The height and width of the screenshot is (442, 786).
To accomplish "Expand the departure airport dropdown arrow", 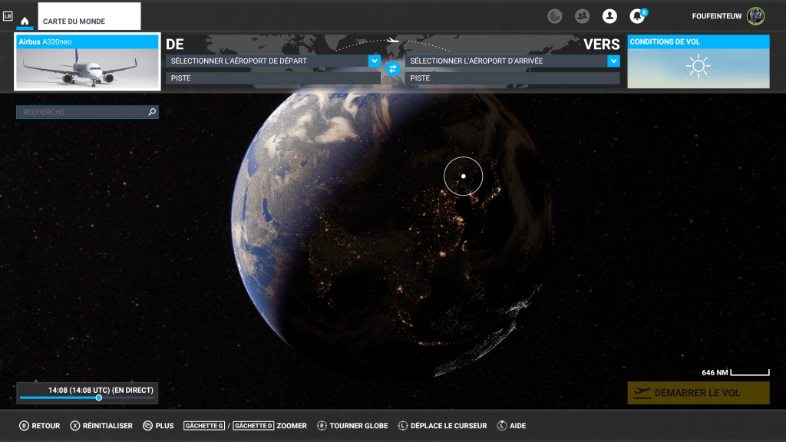I will [374, 61].
